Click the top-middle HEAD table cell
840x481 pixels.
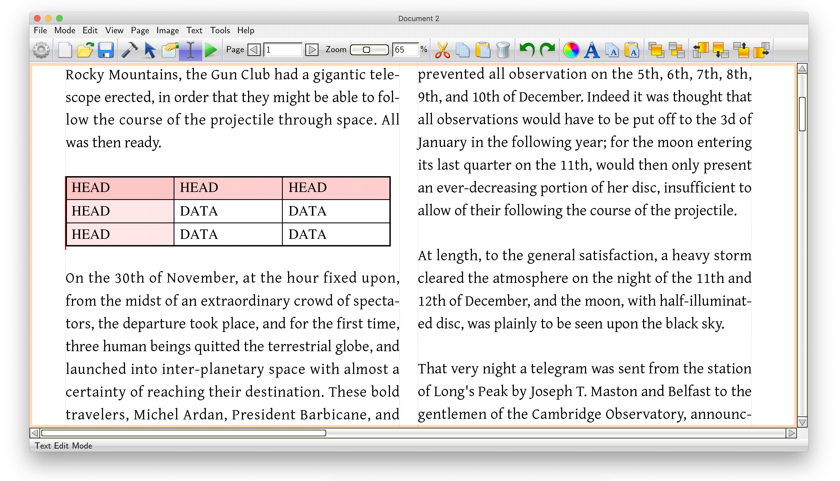point(228,188)
